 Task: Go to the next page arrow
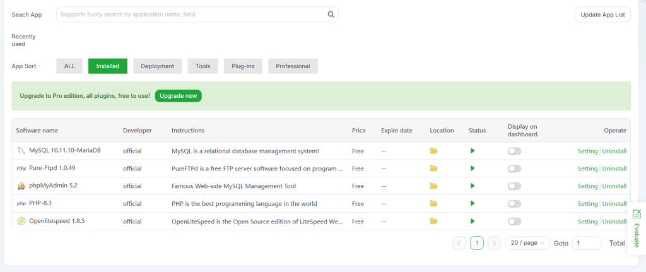[495, 243]
